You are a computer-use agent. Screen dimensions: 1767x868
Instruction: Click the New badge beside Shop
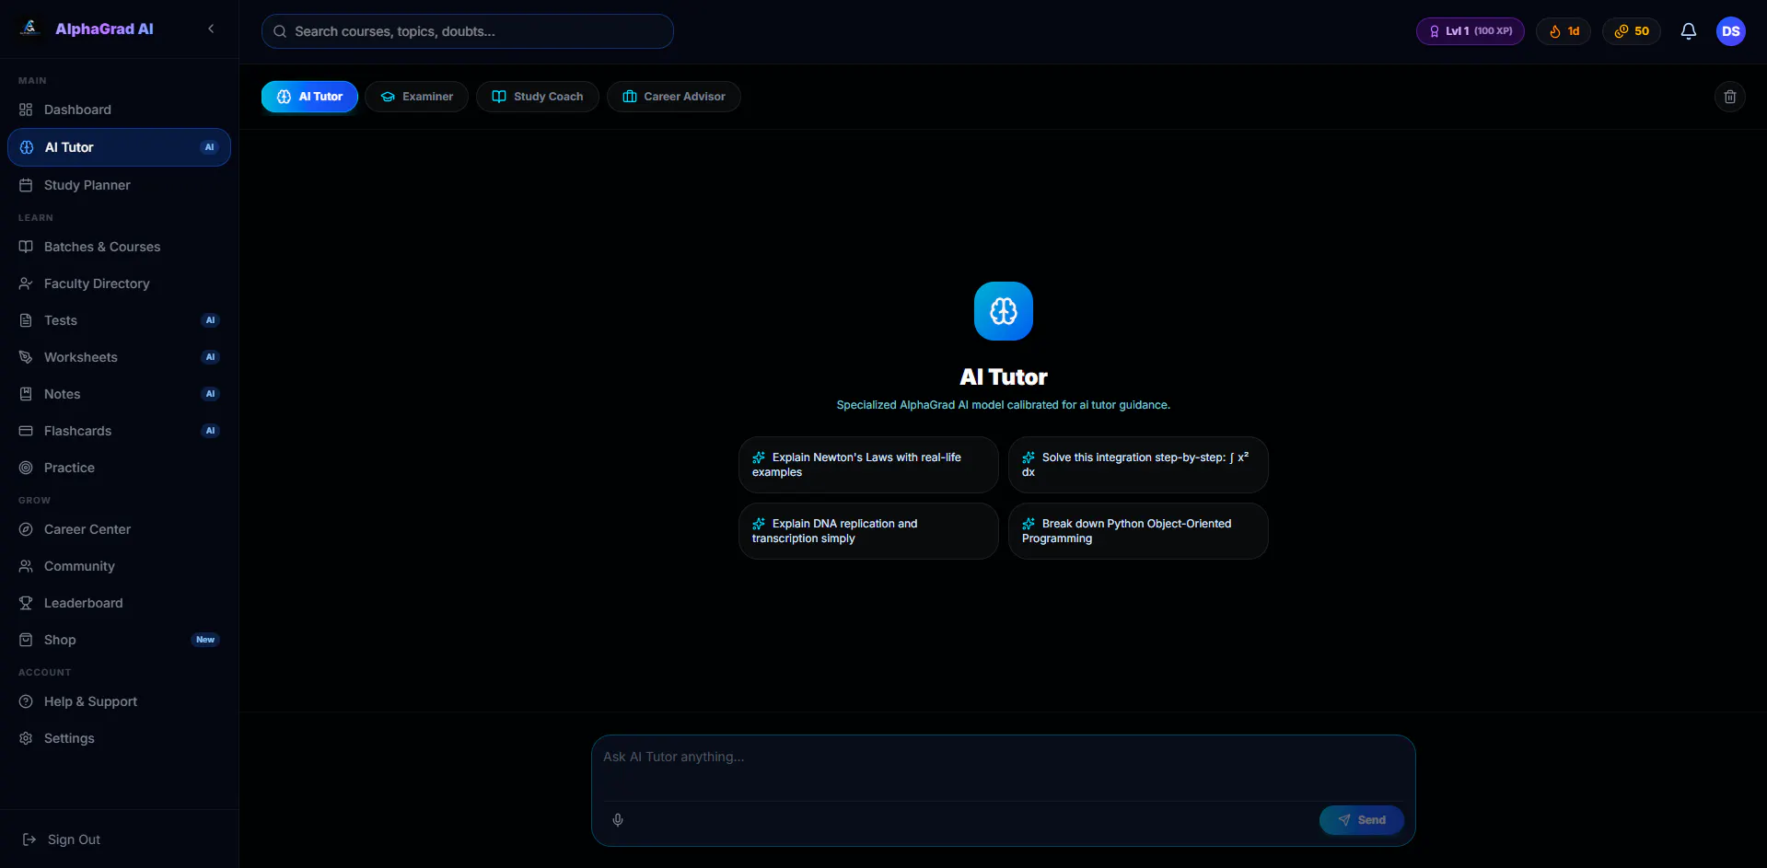click(x=205, y=640)
